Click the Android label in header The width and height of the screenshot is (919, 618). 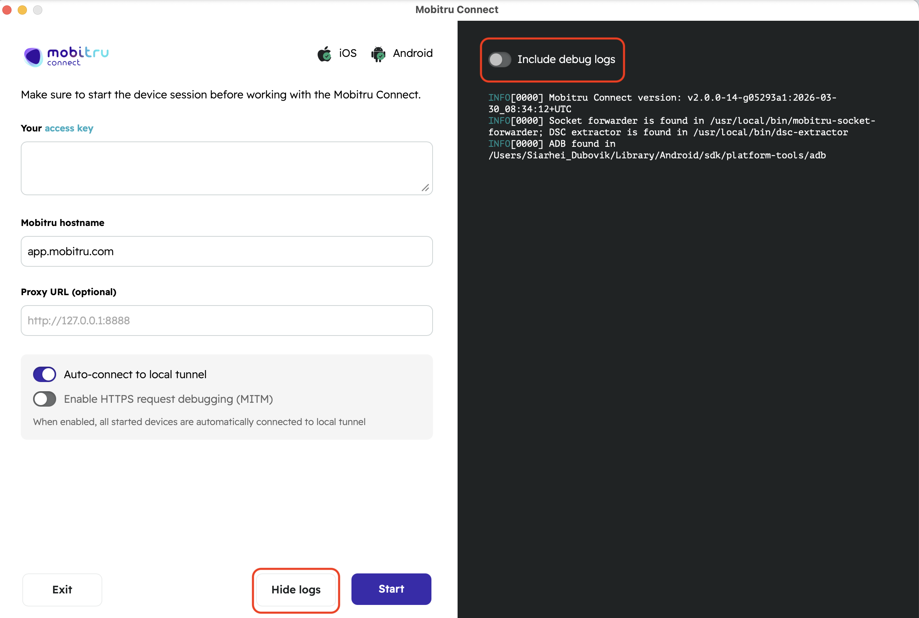tap(412, 53)
